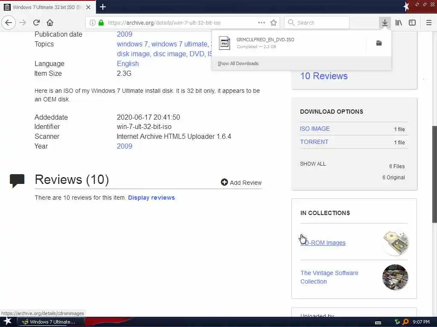Click the 9:07 PM taskbar clock
The width and height of the screenshot is (437, 327).
click(x=421, y=322)
